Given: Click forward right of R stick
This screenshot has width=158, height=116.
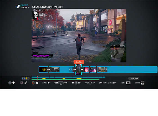Looking at the screenshot, I should click(x=80, y=83).
